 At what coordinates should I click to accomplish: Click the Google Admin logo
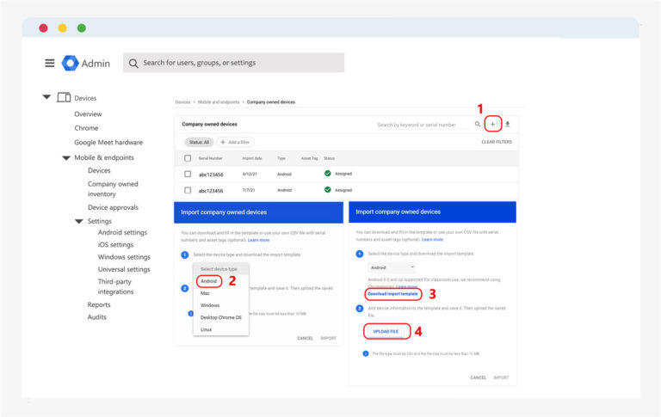(x=70, y=63)
